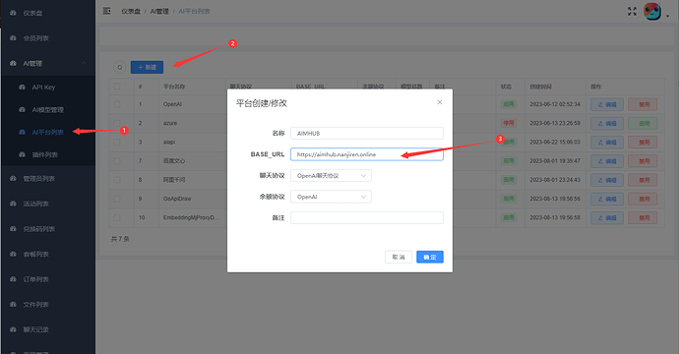Image resolution: width=679 pixels, height=354 pixels.
Task: Click the 确定 button in dialog
Action: (x=430, y=257)
